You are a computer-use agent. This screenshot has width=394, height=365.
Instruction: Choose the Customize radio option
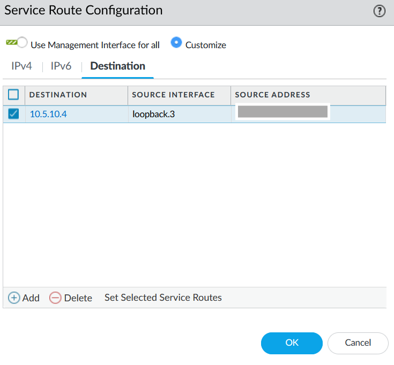point(176,43)
